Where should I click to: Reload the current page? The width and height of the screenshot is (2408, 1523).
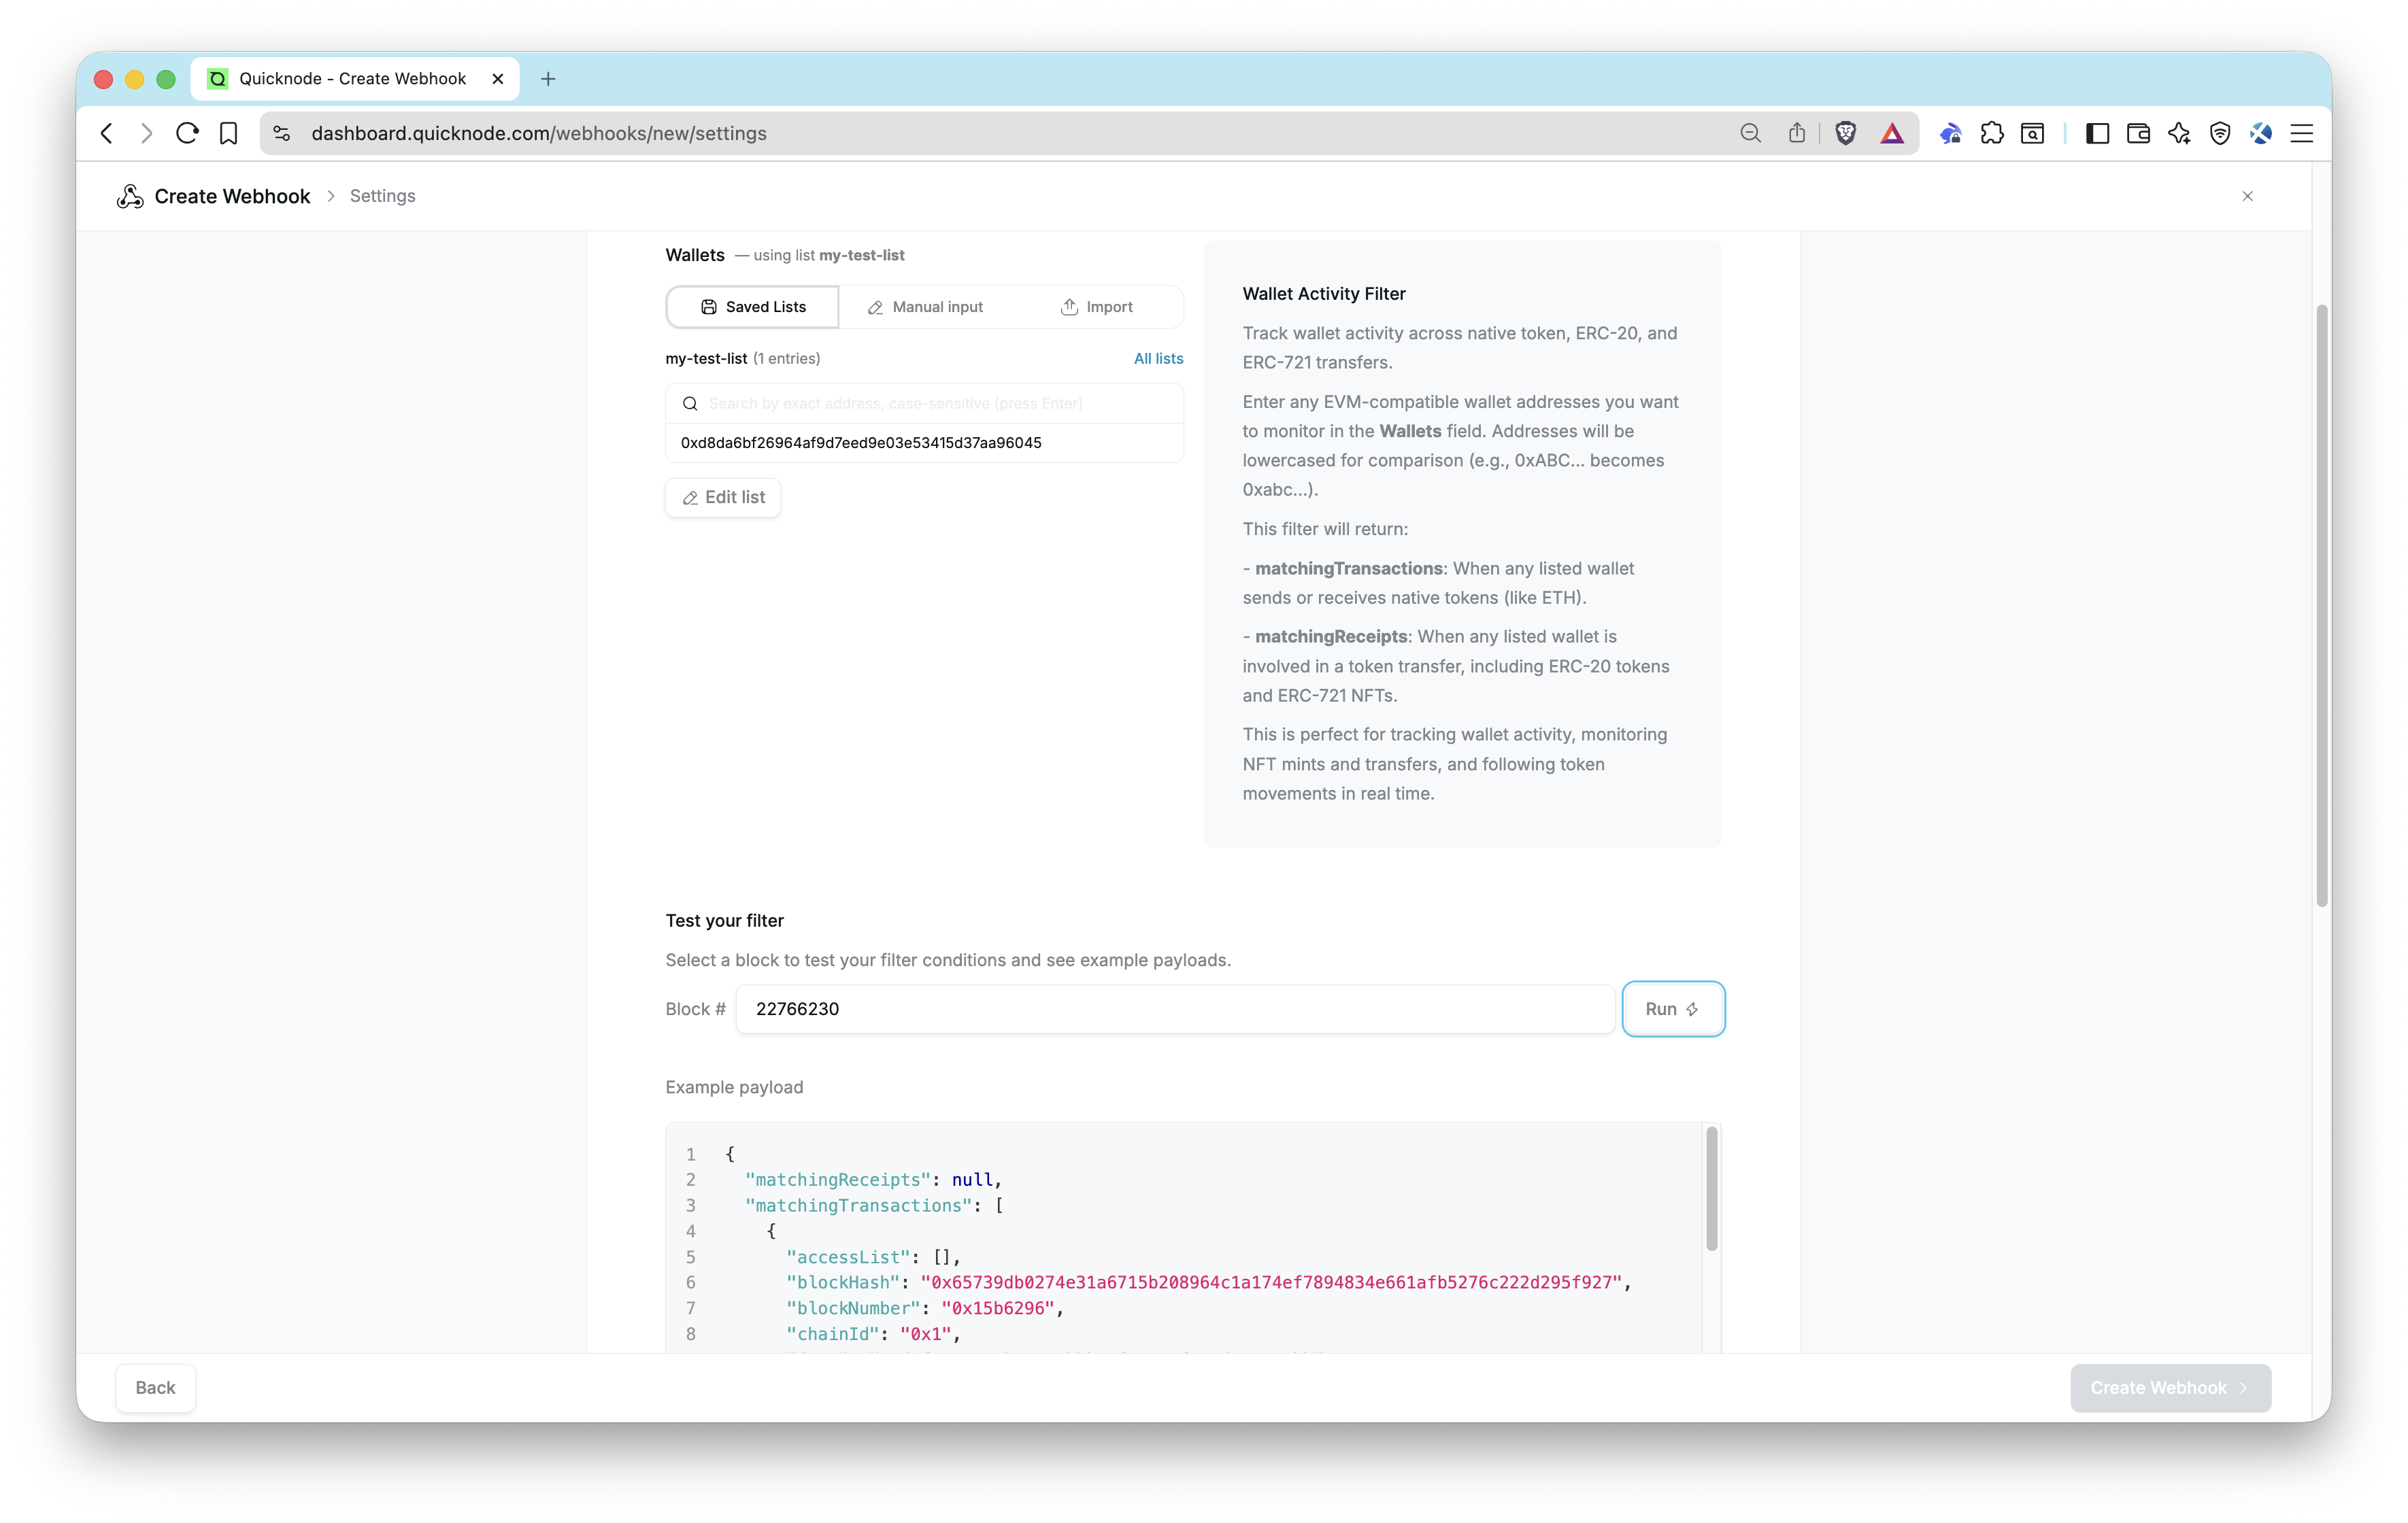(x=187, y=133)
